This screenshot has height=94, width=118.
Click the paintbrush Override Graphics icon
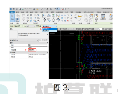(71, 18)
